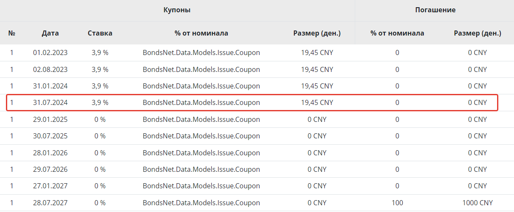Click the 29.07.2026 date cell

pyautogui.click(x=50, y=169)
